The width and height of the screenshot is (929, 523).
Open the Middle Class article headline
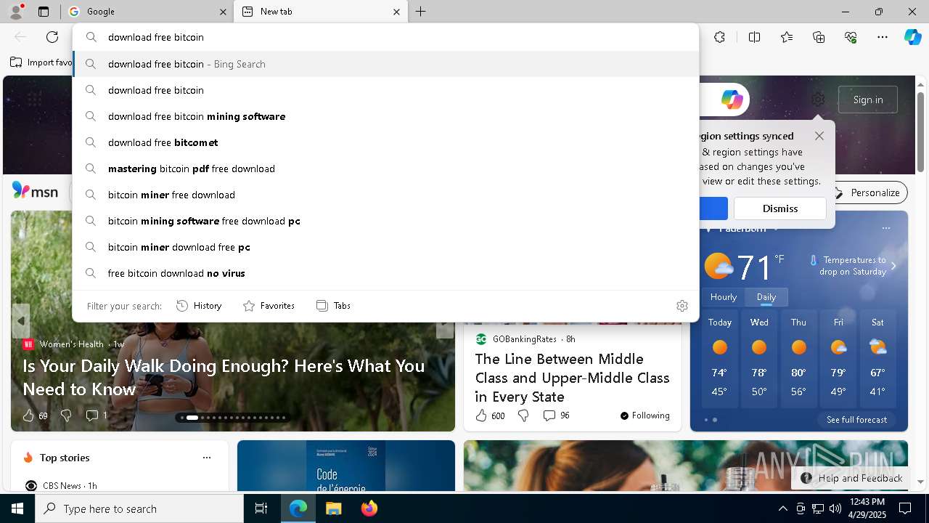coord(573,378)
